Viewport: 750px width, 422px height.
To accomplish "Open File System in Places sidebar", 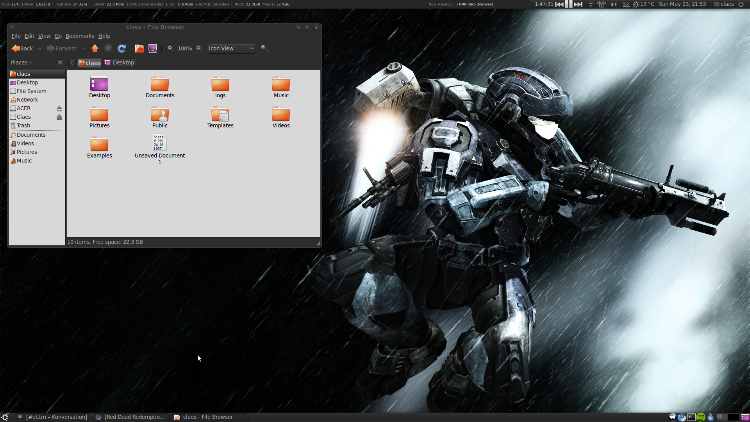I will [37, 91].
